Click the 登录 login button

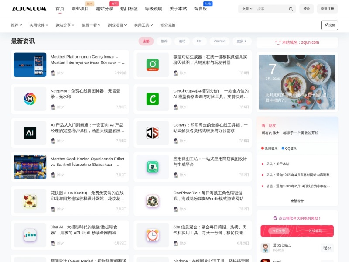click(x=307, y=9)
